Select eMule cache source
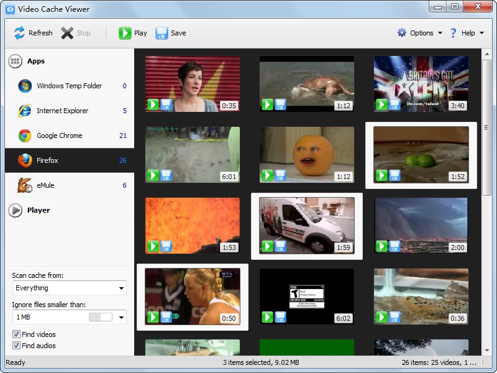 point(70,185)
